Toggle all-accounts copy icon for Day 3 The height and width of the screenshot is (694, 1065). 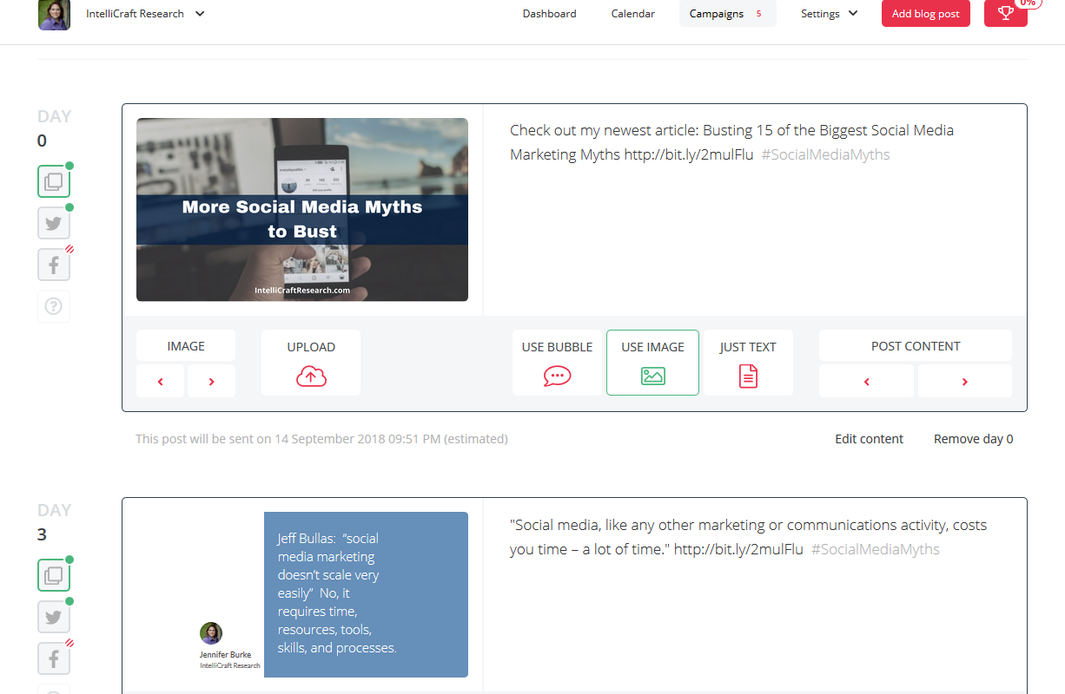click(54, 575)
